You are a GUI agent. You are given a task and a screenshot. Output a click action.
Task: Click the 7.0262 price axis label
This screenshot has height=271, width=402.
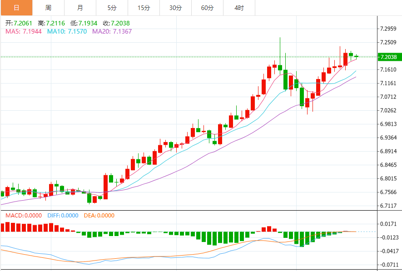click(388, 110)
